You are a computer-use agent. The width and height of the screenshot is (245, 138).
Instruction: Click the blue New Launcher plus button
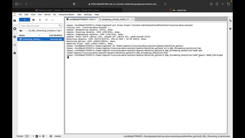pos(24,20)
